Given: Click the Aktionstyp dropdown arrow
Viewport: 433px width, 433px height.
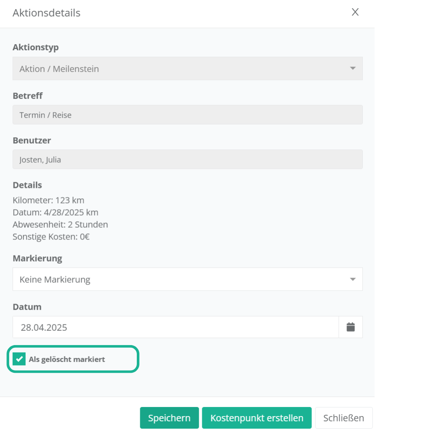Looking at the screenshot, I should (x=352, y=68).
